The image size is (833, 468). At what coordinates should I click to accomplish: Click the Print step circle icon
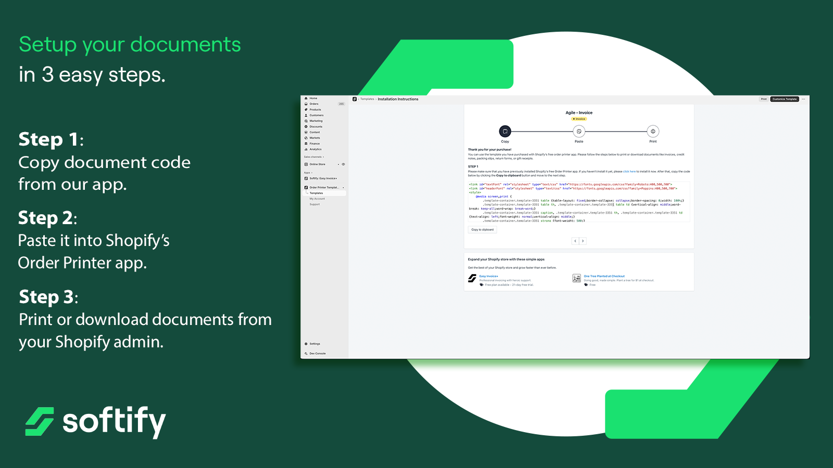click(x=653, y=132)
